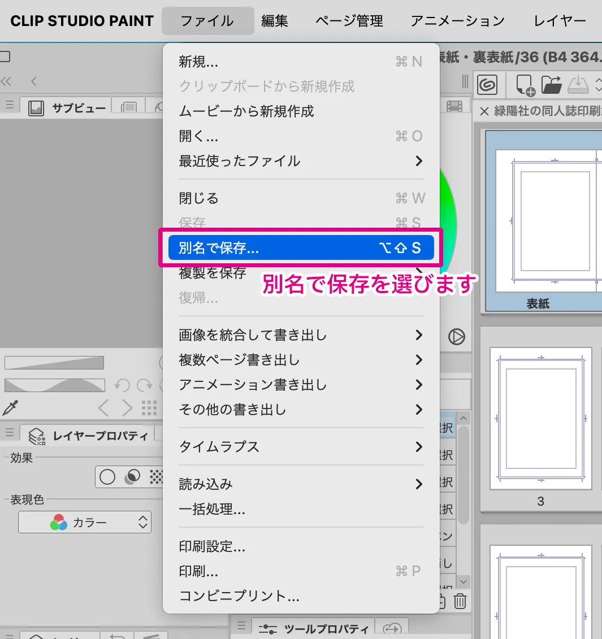Select the eyedropper tool in sub view

click(x=11, y=408)
